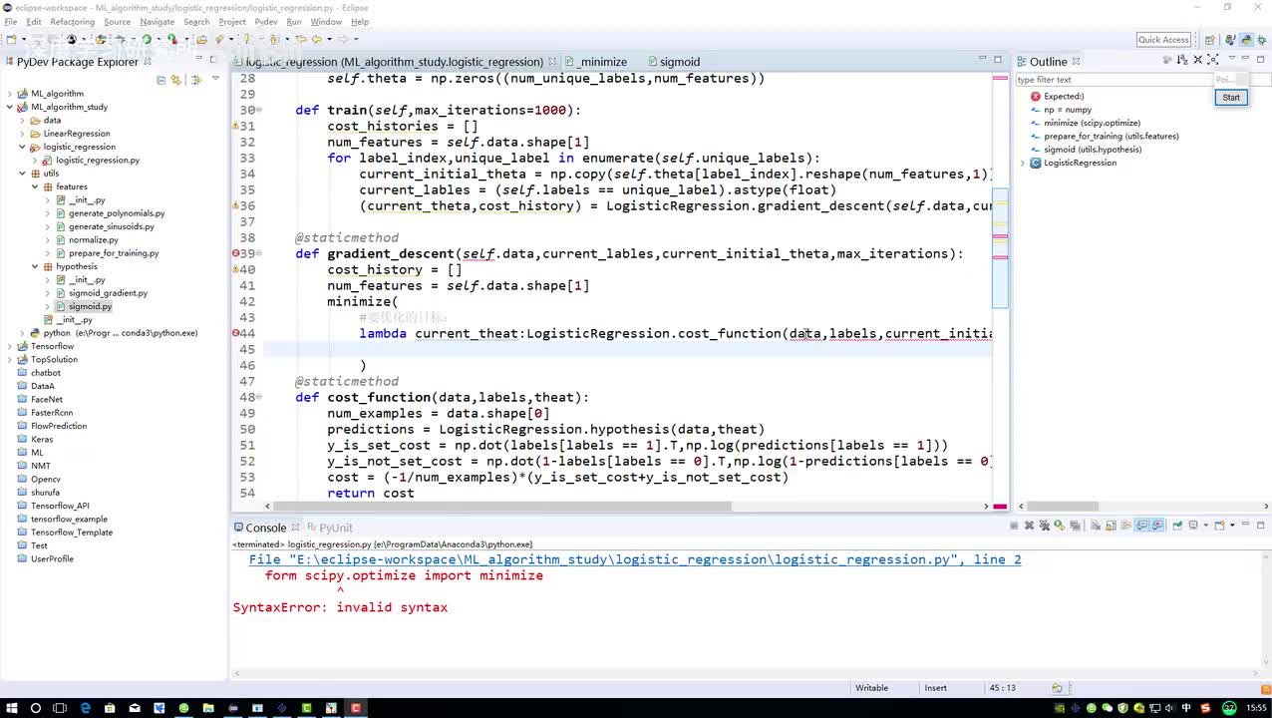The image size is (1272, 718).
Task: Click the New file toolbar icon
Action: coord(11,39)
